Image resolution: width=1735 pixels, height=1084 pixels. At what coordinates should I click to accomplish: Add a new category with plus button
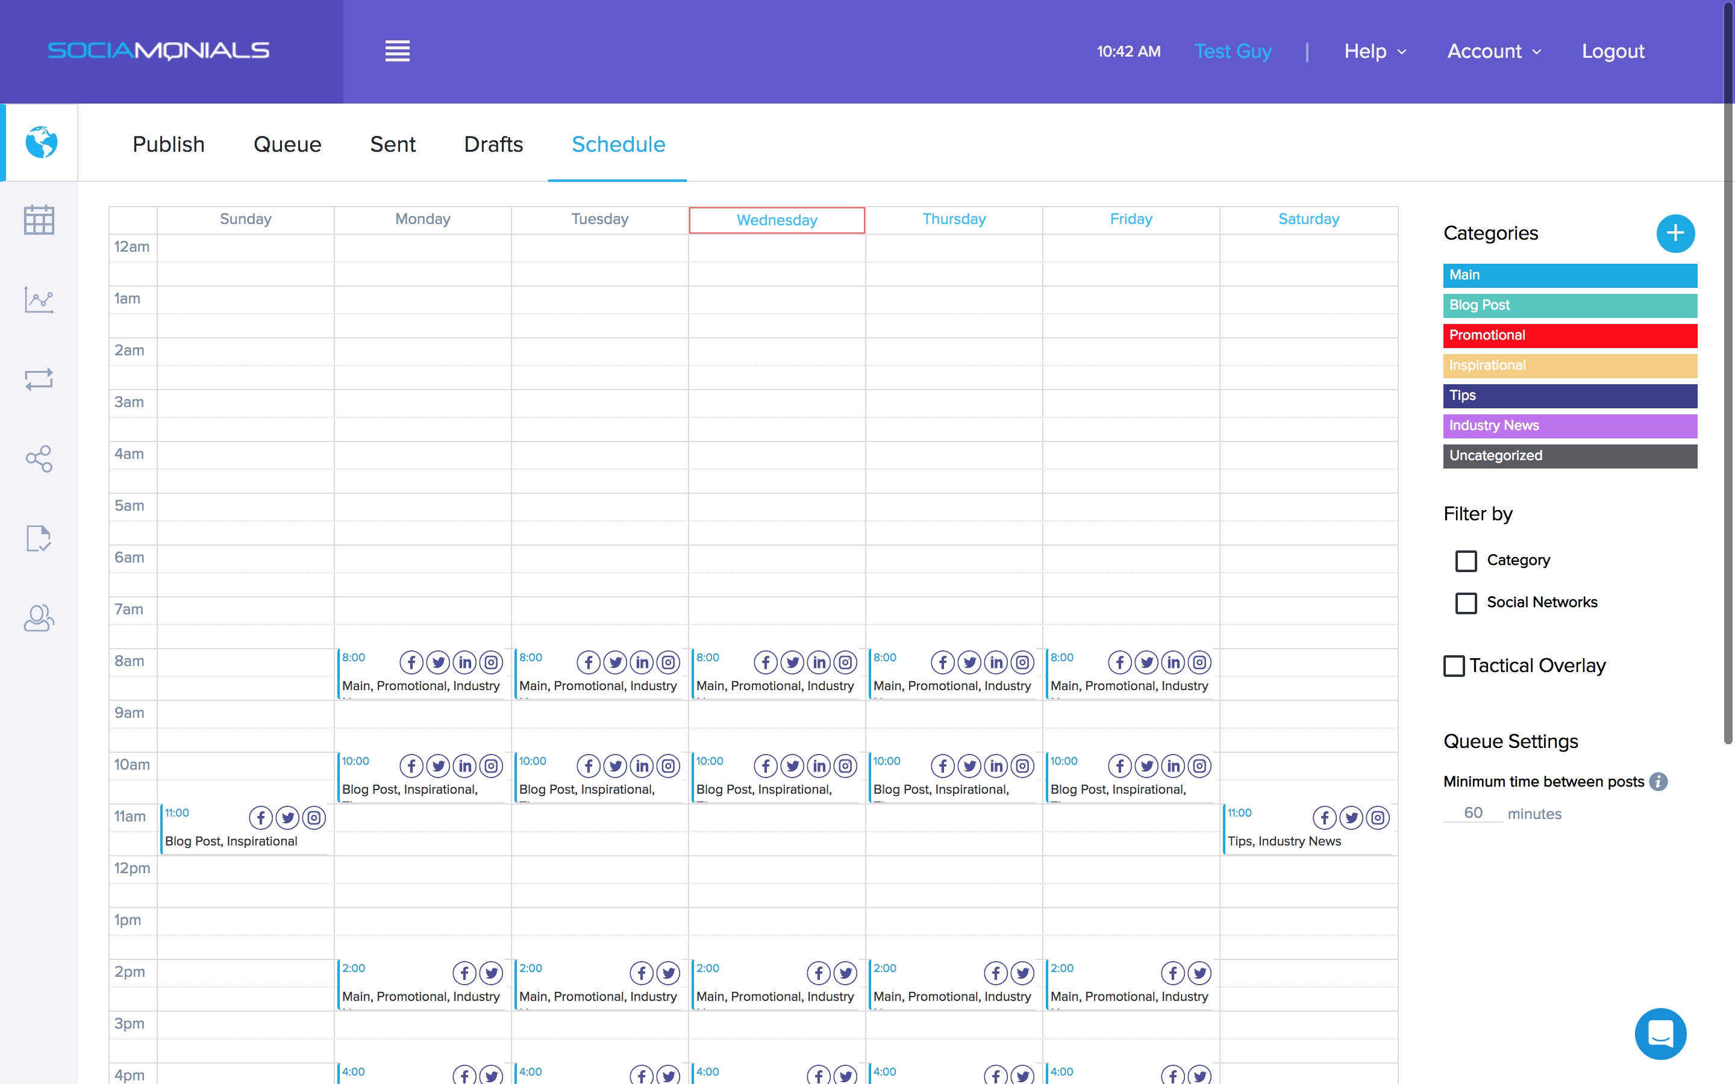[x=1675, y=233]
